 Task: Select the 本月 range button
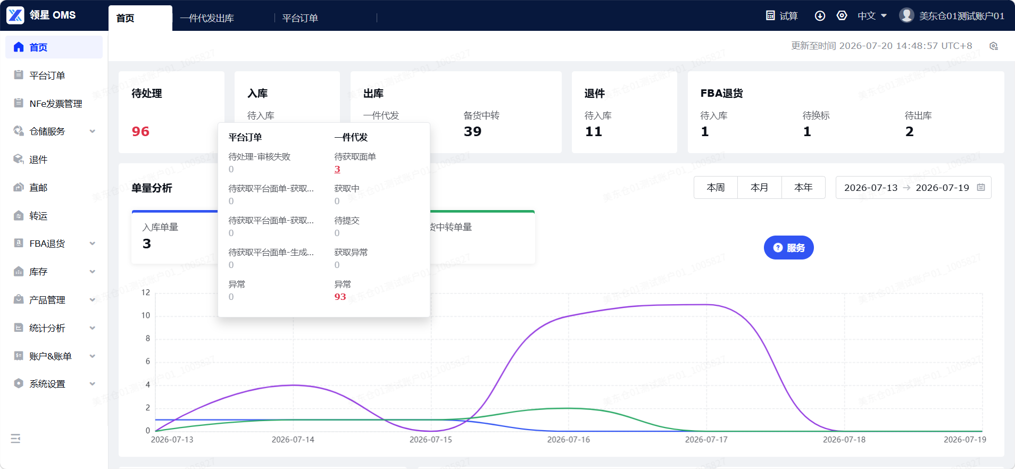[759, 188]
